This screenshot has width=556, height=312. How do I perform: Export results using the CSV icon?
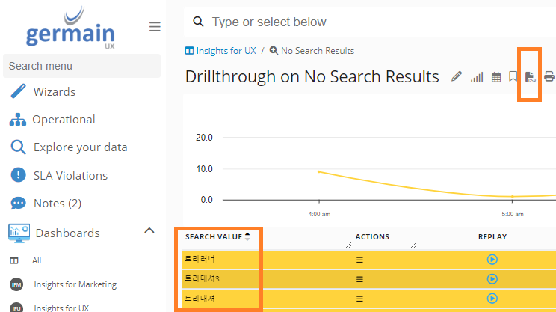[530, 77]
